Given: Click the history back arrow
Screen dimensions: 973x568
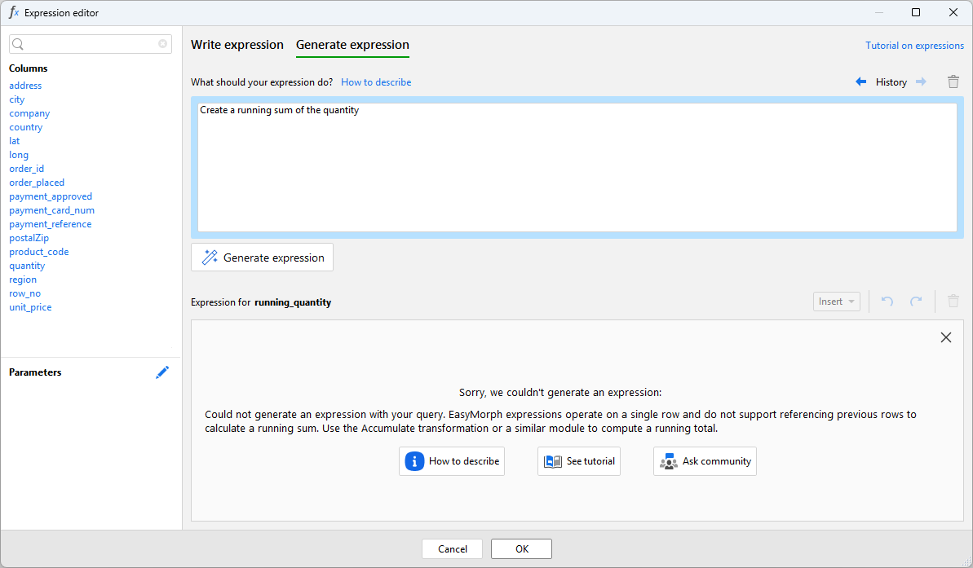Looking at the screenshot, I should (x=860, y=82).
